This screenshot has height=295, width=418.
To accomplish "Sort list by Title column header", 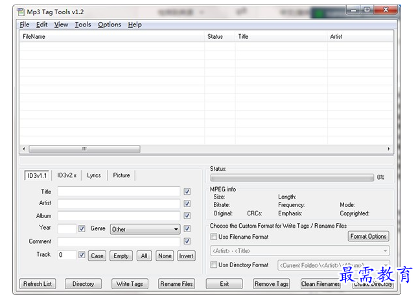I will (281, 37).
